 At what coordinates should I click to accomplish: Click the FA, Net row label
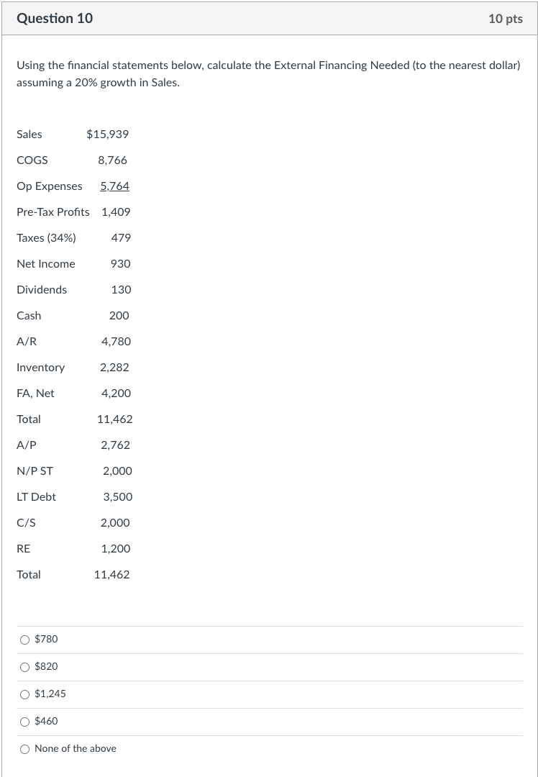point(35,394)
